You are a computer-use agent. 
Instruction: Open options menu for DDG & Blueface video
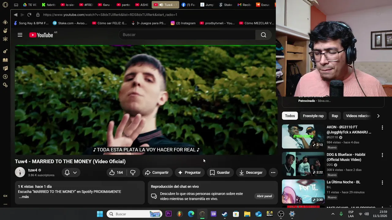click(382, 155)
